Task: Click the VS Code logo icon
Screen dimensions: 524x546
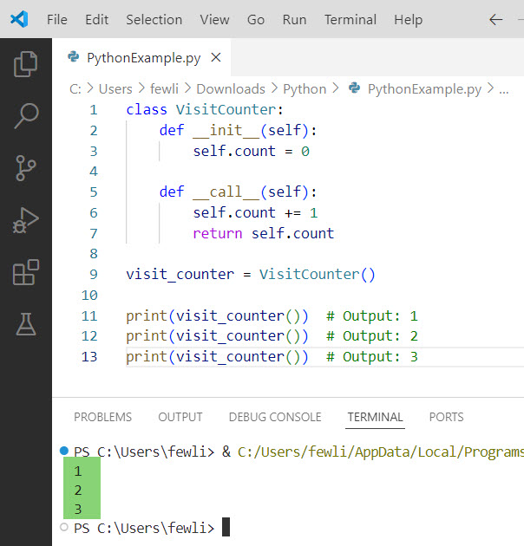Action: (19, 19)
